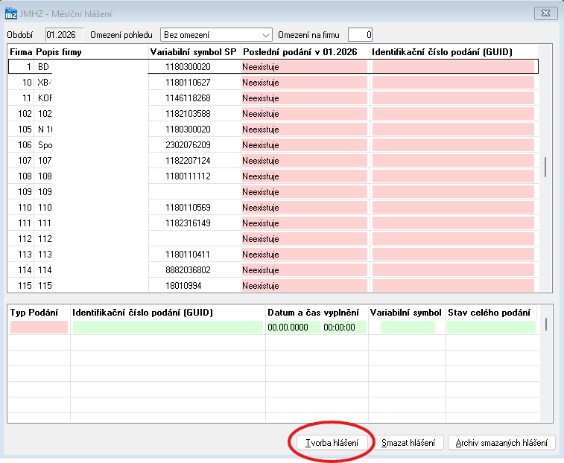Select firm number 102 row
564x463 pixels.
pos(273,114)
